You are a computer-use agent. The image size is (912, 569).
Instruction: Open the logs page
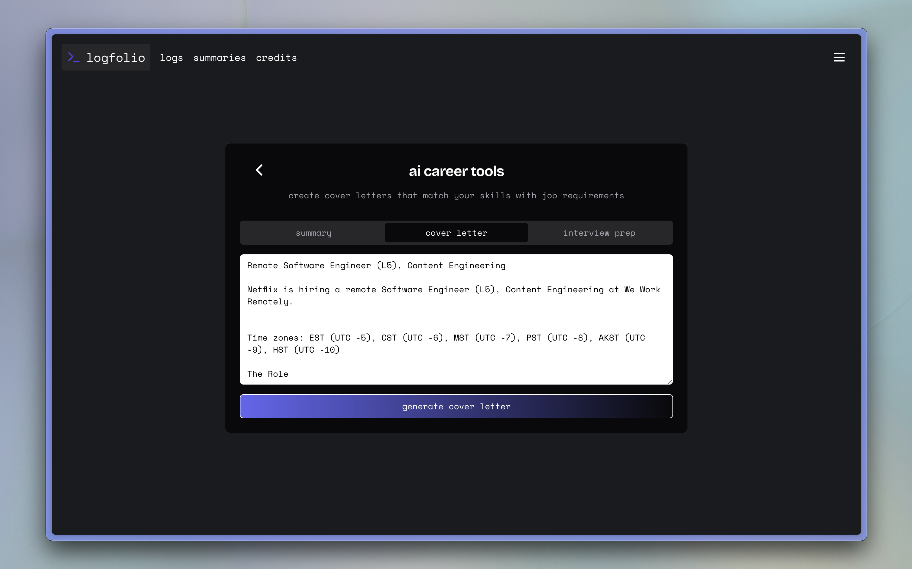click(x=171, y=58)
